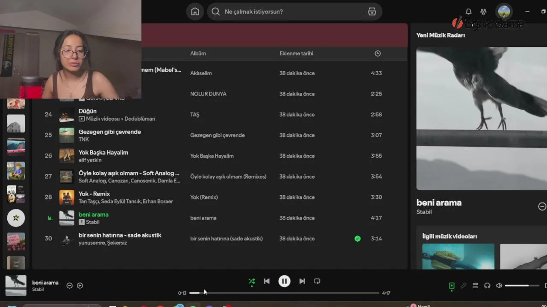Open Yeni Müzik Radarı header in right panel
The height and width of the screenshot is (307, 547).
click(x=441, y=35)
